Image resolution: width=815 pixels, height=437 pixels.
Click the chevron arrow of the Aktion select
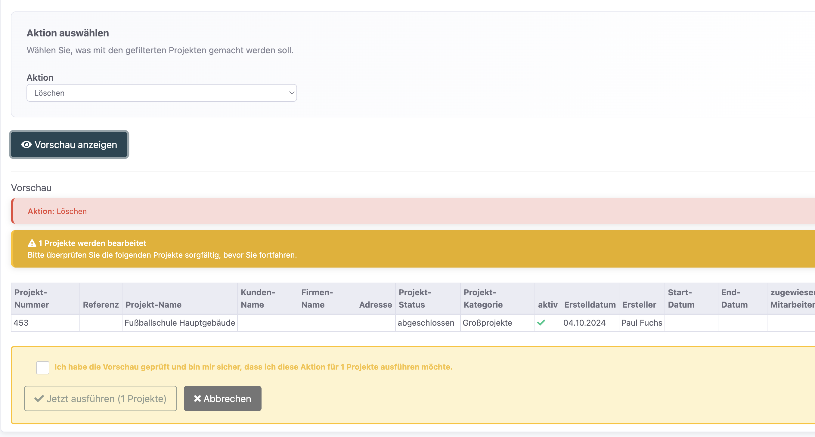(292, 93)
